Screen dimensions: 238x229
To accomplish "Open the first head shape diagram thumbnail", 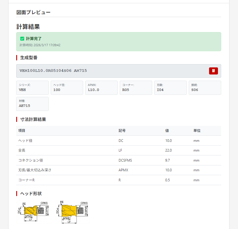I will (33, 212).
